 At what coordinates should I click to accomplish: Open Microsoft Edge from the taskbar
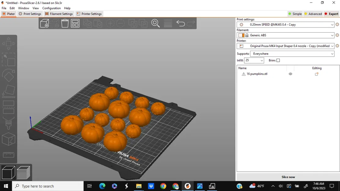[x=102, y=186]
